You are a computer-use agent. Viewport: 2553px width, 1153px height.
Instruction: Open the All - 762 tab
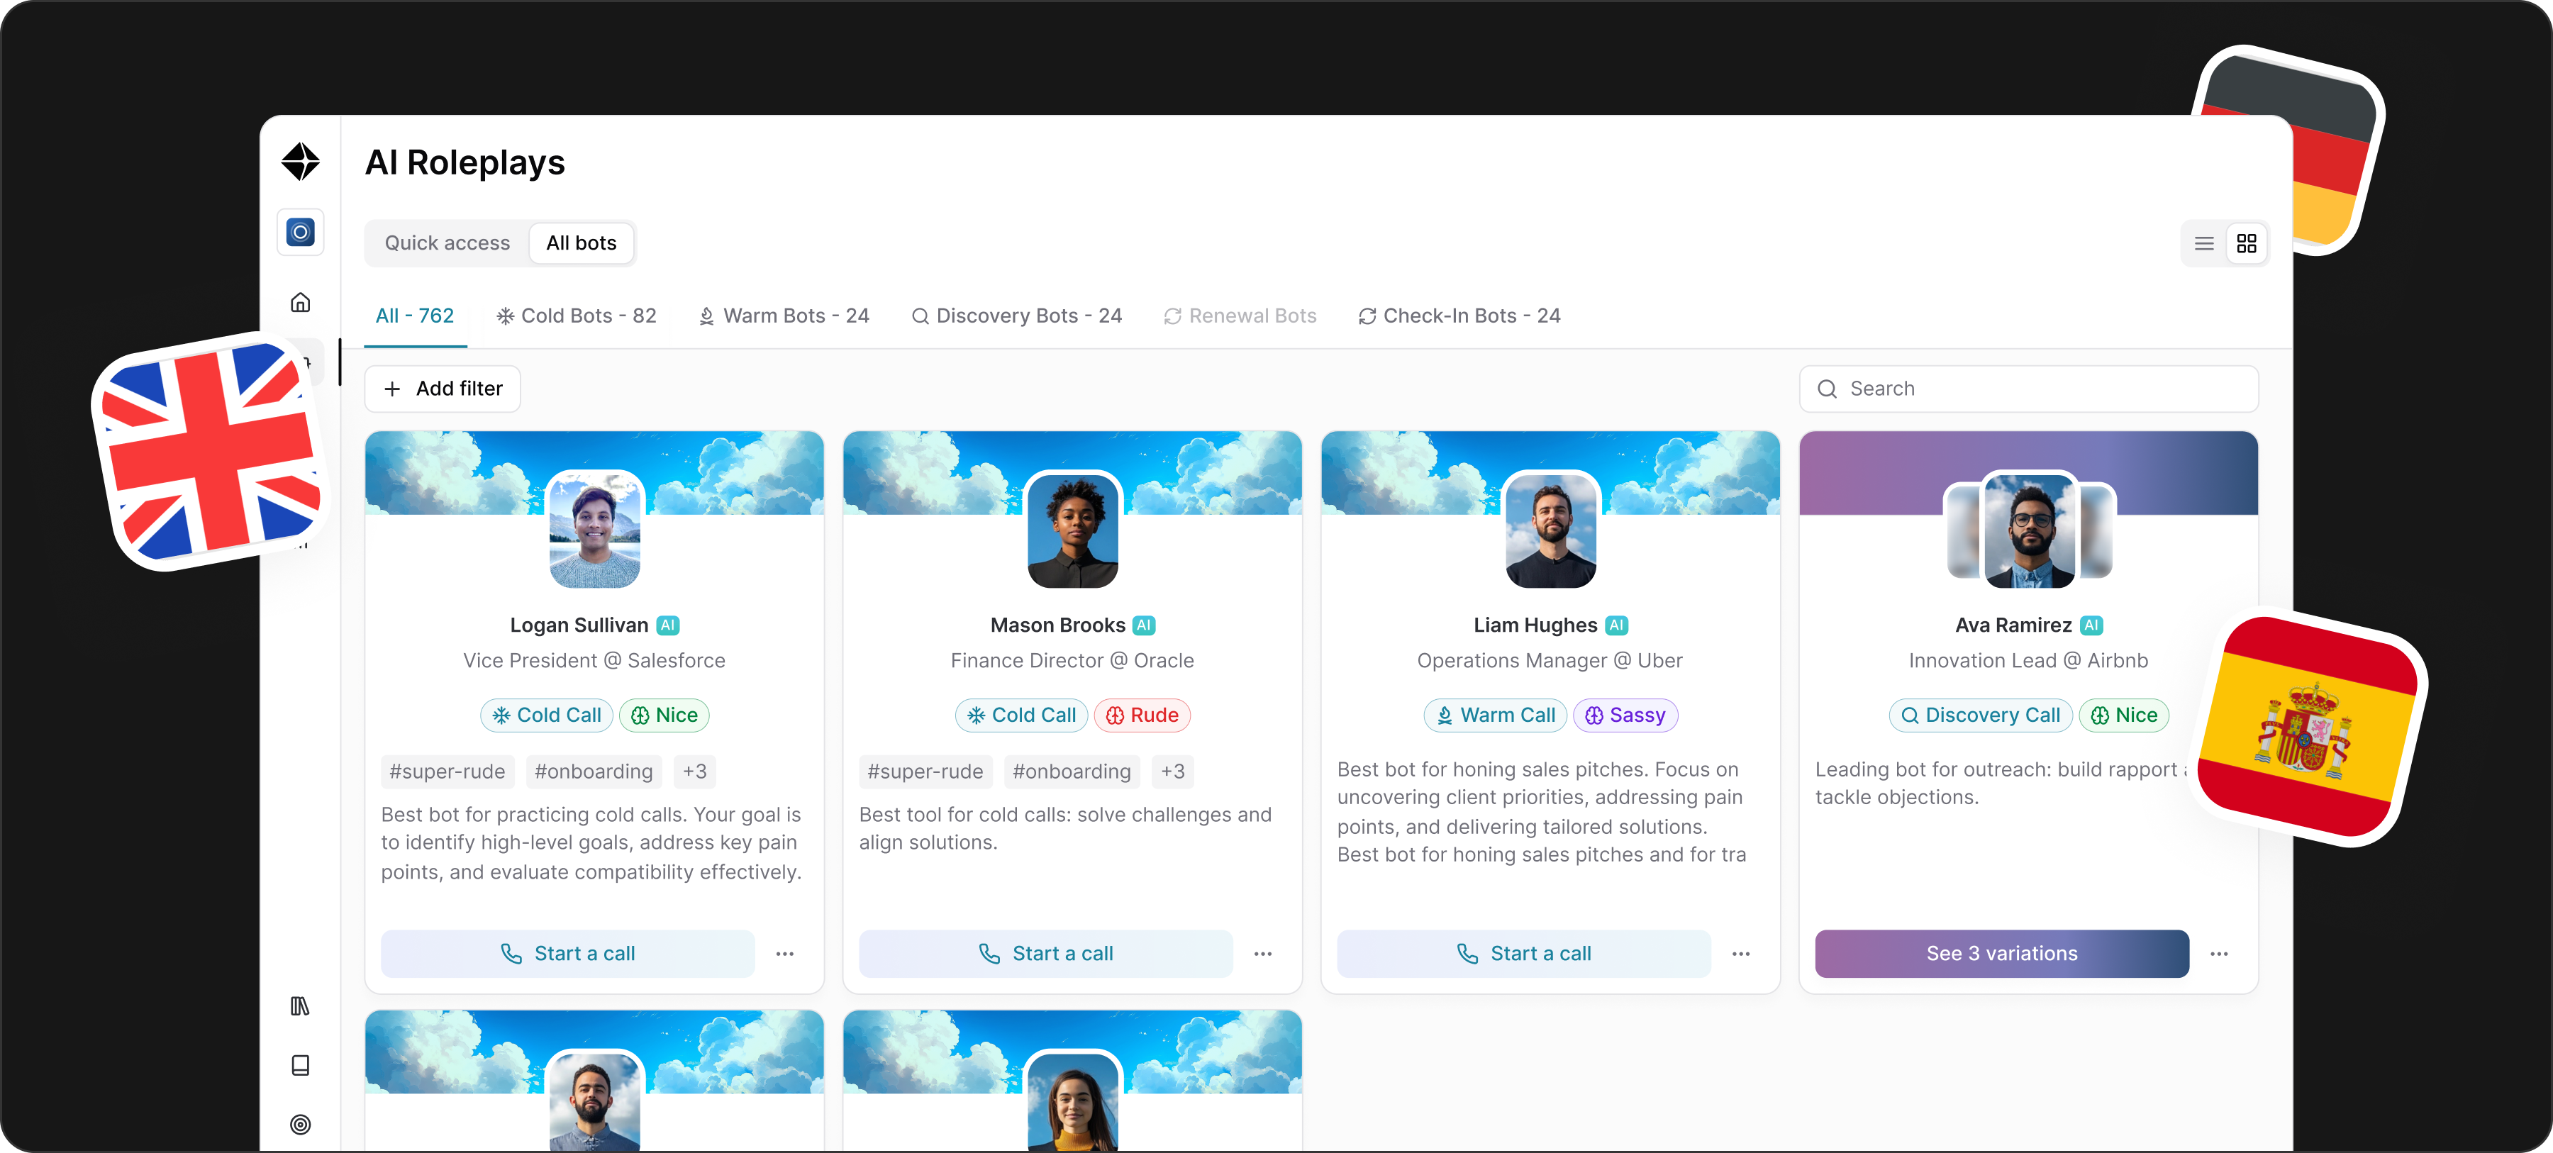414,316
